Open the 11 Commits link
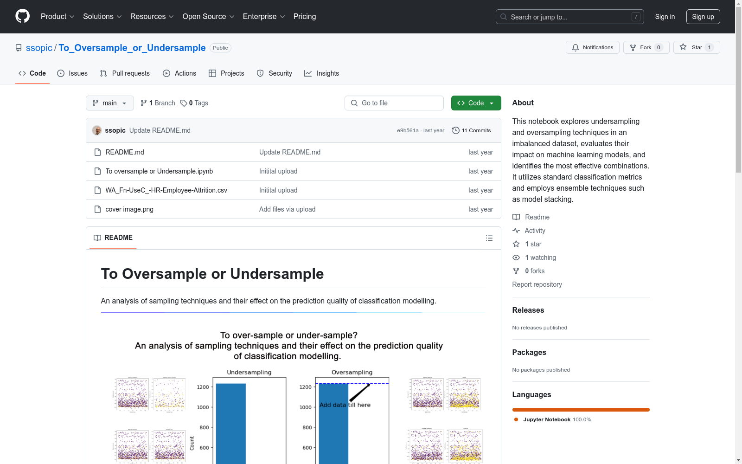 [472, 130]
